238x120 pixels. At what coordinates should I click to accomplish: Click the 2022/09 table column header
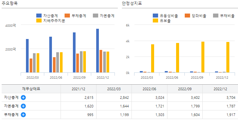click(185, 89)
